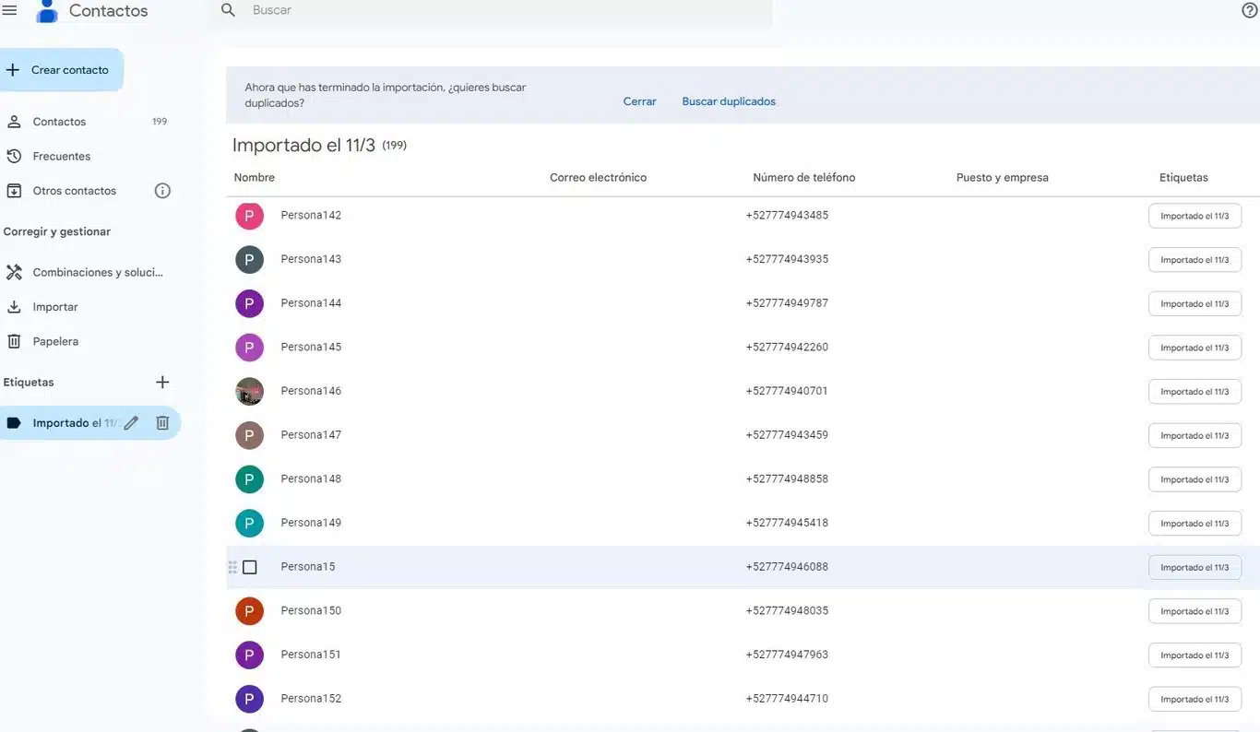Click the Nombre column header
Viewport: 1260px width, 732px height.
255,178
